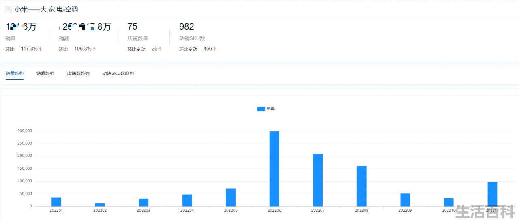Image resolution: width=519 pixels, height=222 pixels.
Task: Click 环比变动 value 25
Action: pyautogui.click(x=154, y=49)
